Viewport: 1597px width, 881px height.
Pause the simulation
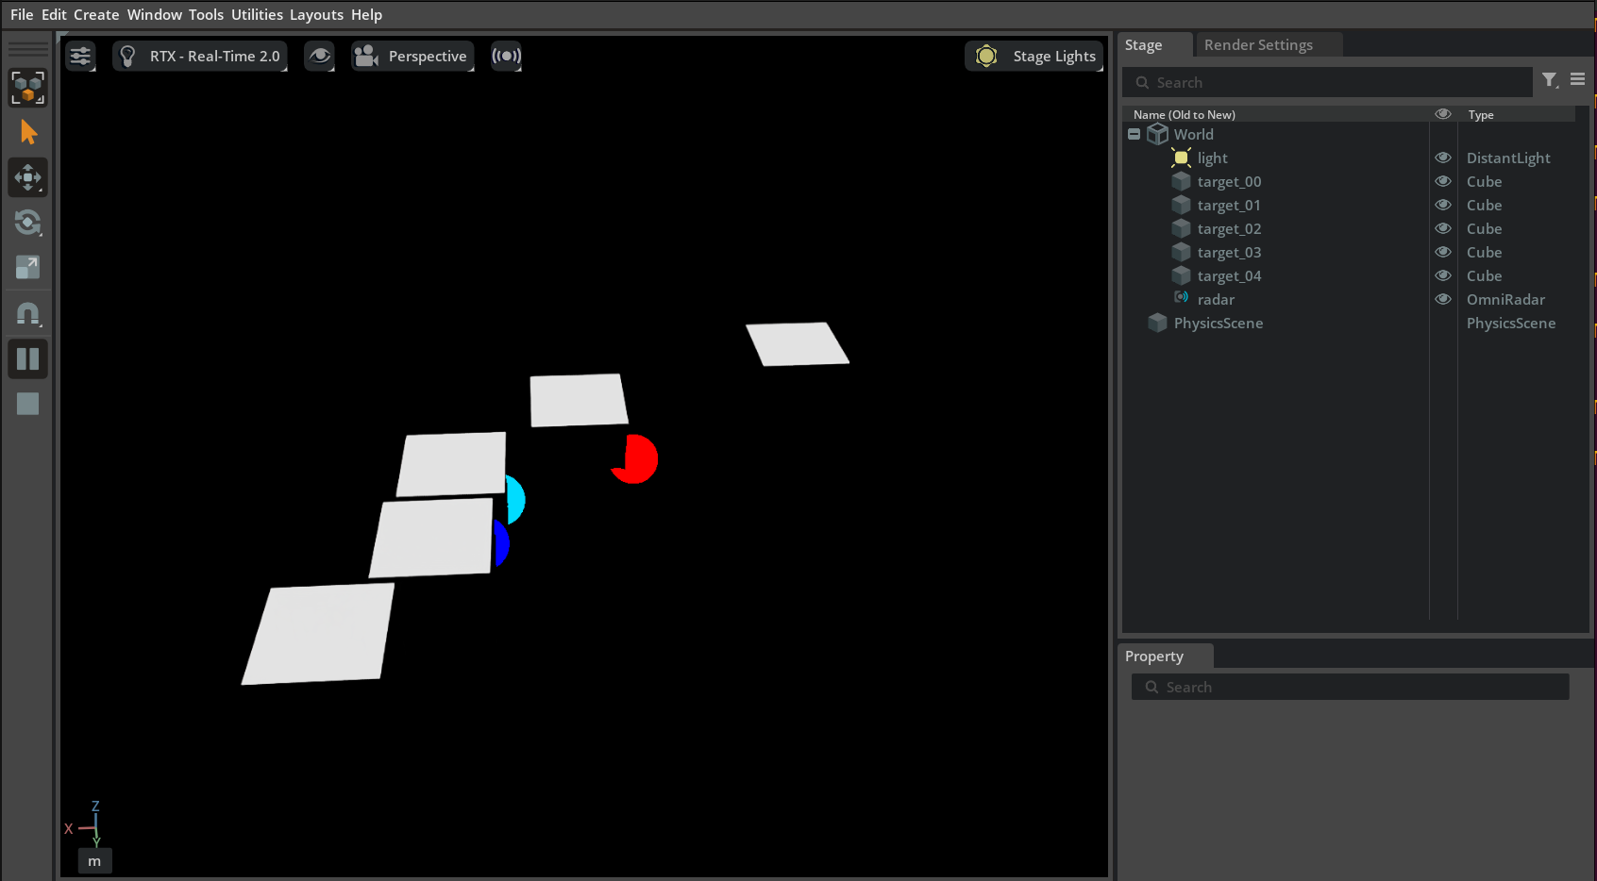(x=28, y=358)
